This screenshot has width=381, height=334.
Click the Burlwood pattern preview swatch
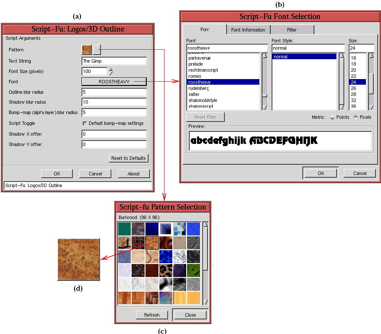tap(87, 50)
